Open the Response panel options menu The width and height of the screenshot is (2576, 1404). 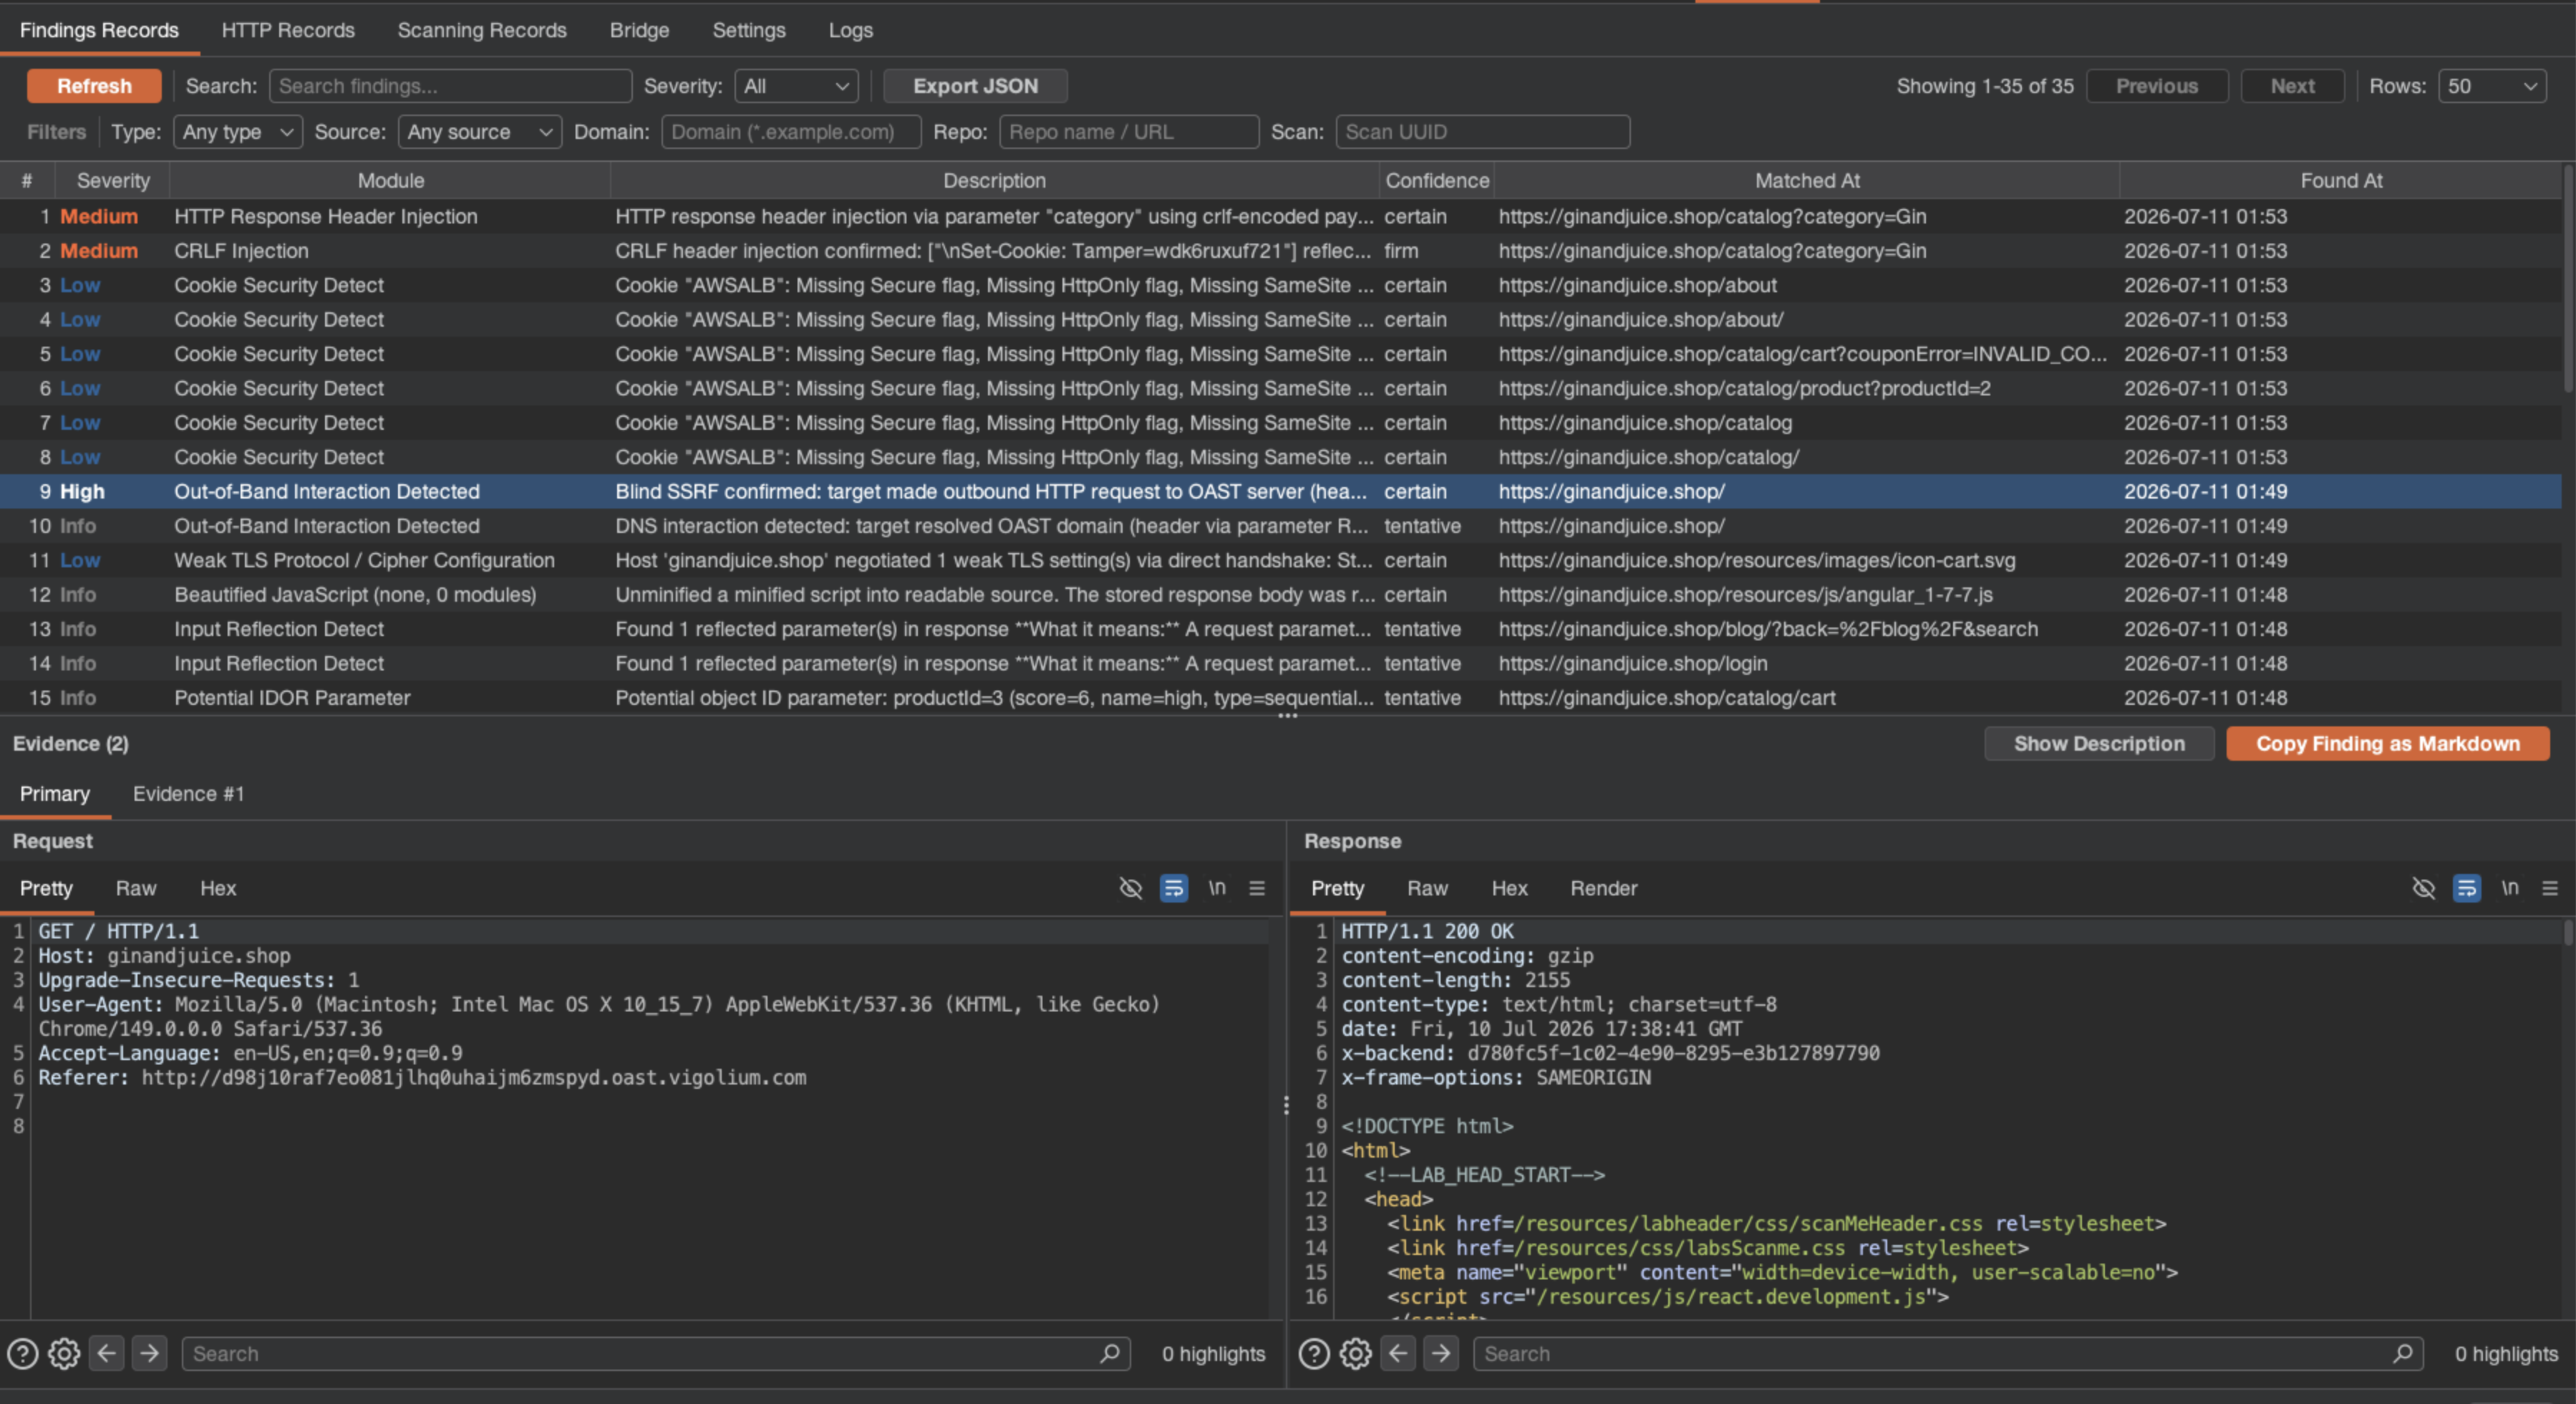click(2550, 888)
